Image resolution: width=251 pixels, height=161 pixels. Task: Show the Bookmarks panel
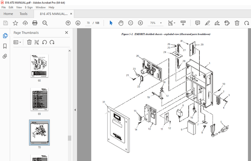5,46
